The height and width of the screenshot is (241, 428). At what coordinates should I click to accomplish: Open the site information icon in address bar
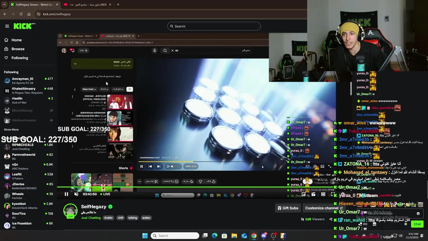click(38, 14)
